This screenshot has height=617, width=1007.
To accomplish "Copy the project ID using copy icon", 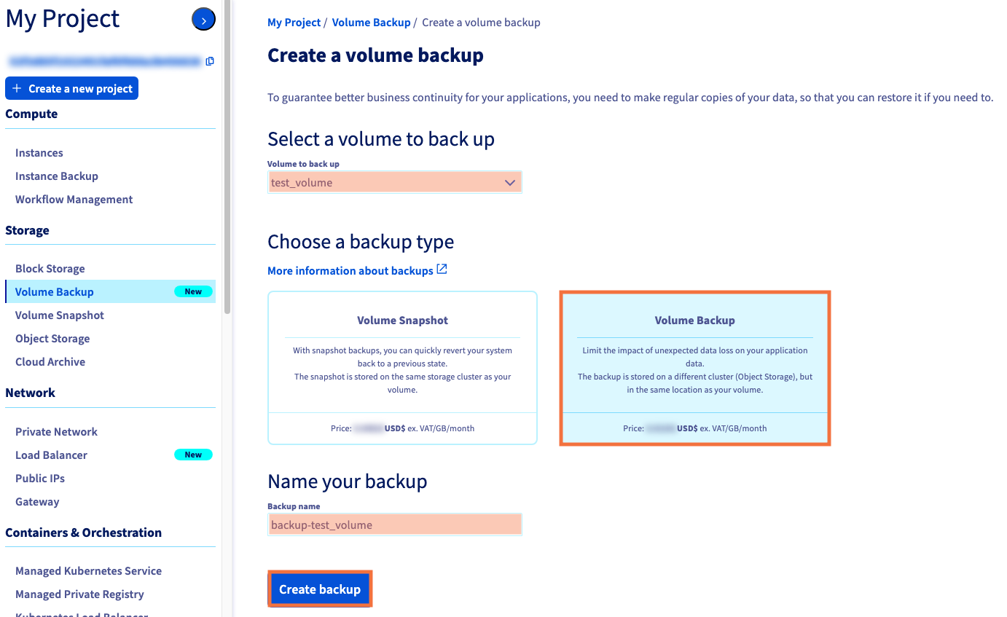I will (210, 61).
